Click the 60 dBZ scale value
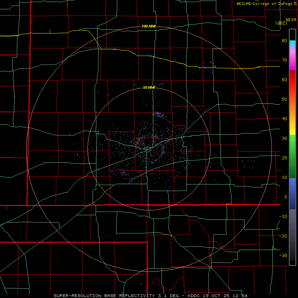This screenshot has height=298, width=298. (284, 80)
